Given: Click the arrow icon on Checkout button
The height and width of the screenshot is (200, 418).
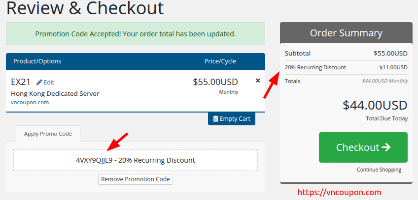Looking at the screenshot, I should [x=386, y=147].
